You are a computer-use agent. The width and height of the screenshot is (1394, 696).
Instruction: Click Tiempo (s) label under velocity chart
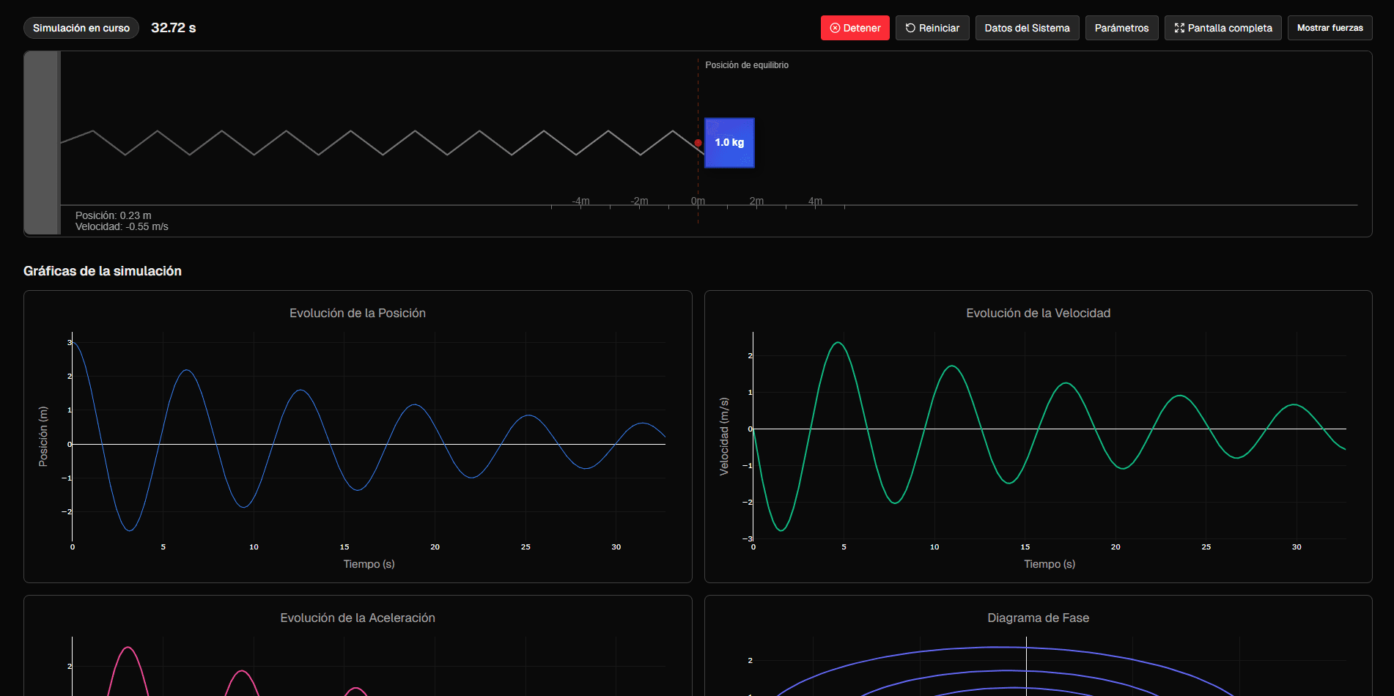pos(1050,564)
